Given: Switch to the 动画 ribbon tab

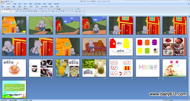Looking at the screenshot, I should point(30,4).
